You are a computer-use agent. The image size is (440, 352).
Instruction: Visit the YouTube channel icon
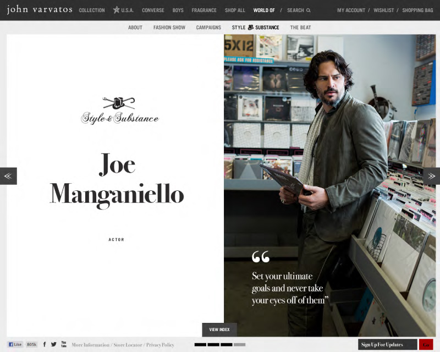(x=64, y=344)
